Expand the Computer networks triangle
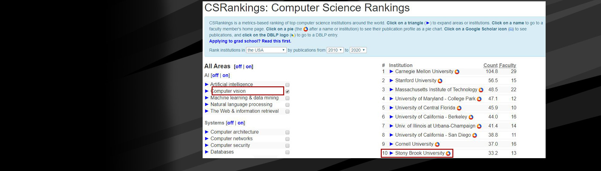 pyautogui.click(x=206, y=139)
